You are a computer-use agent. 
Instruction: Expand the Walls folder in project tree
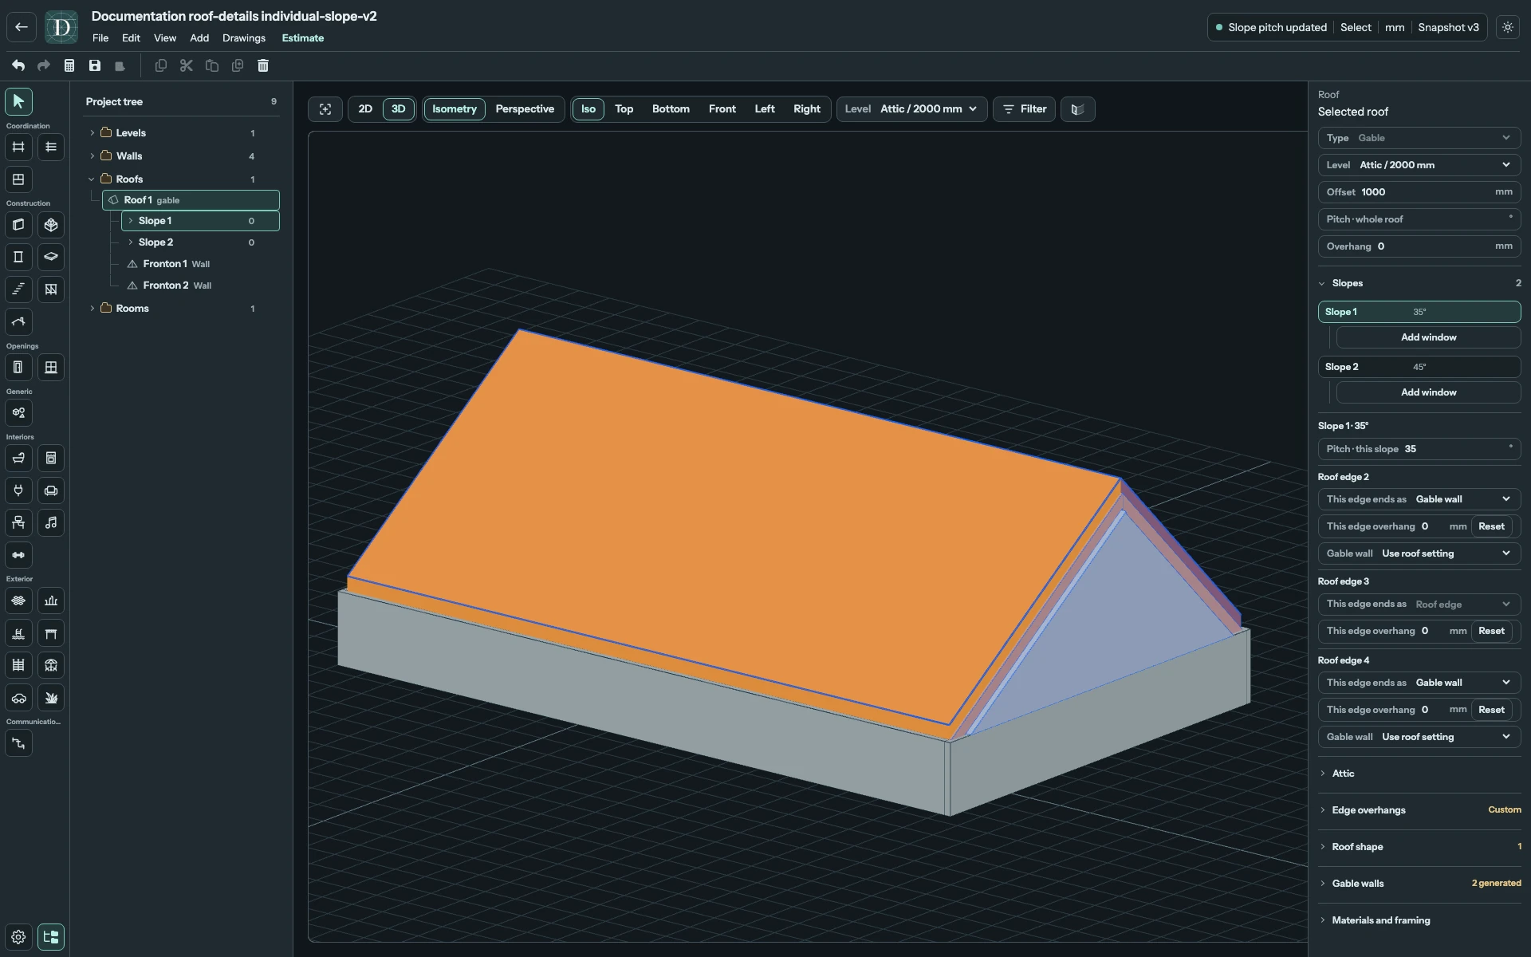point(92,156)
